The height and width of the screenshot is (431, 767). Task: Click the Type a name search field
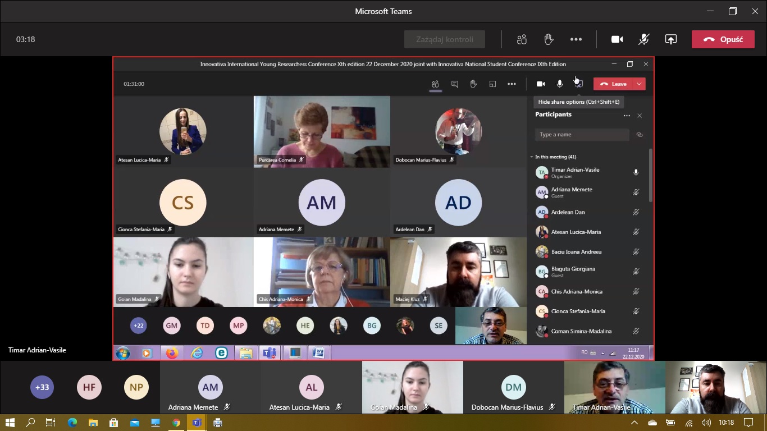pos(582,135)
